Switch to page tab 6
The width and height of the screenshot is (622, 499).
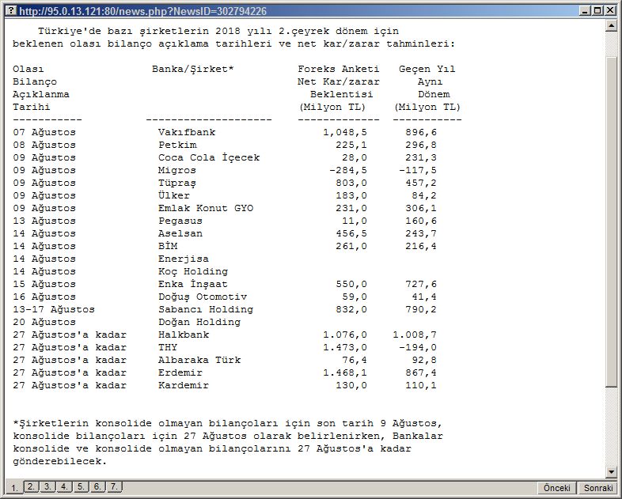[x=97, y=486]
